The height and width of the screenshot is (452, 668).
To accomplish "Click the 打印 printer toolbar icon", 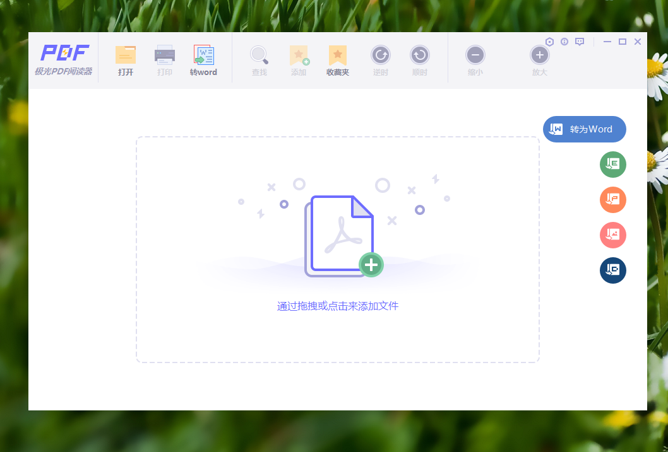I will pyautogui.click(x=164, y=55).
